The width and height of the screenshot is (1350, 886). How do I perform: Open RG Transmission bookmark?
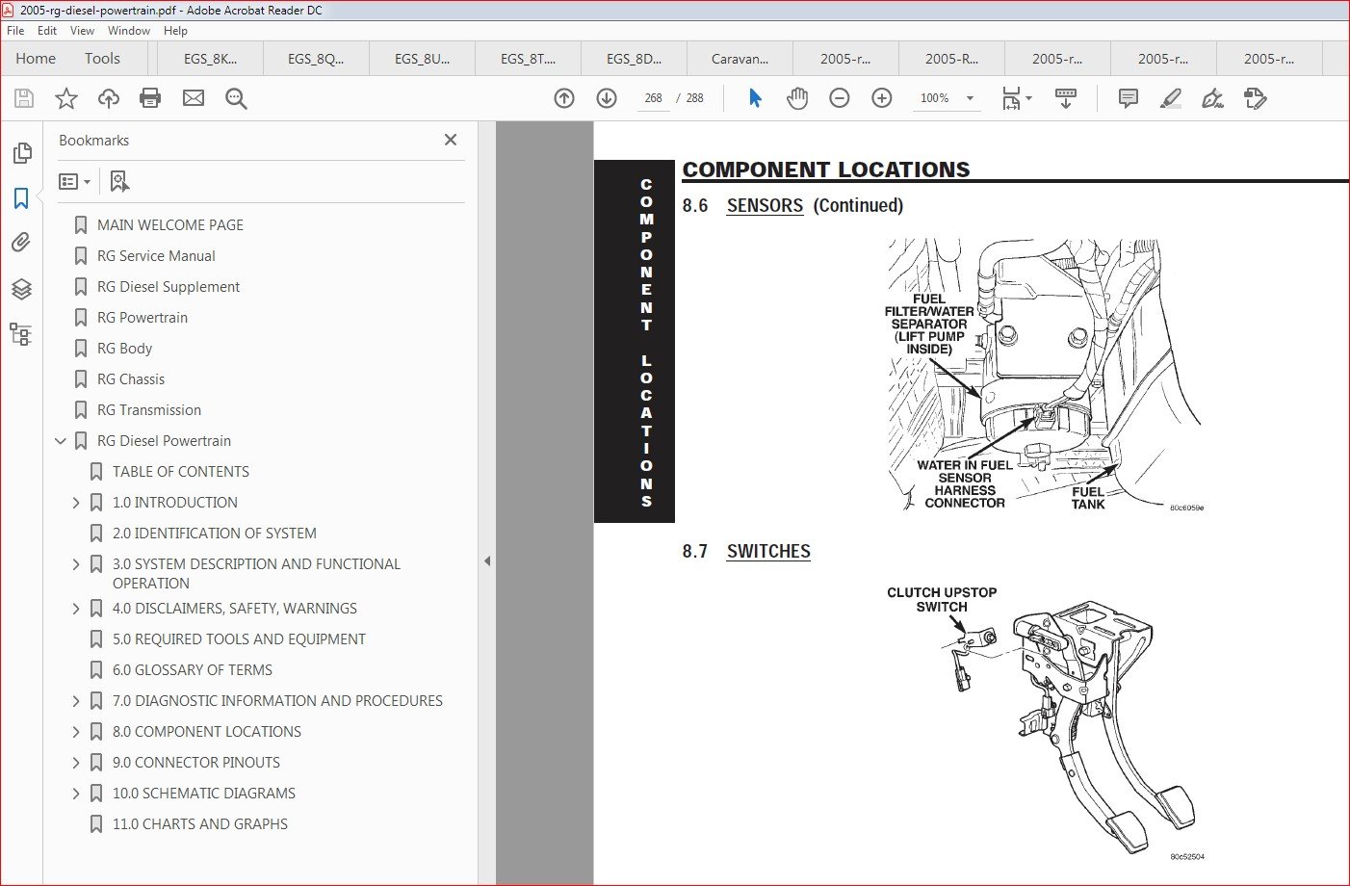coord(149,410)
